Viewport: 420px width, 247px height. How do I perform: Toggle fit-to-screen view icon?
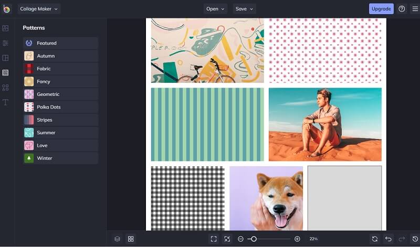[214, 239]
